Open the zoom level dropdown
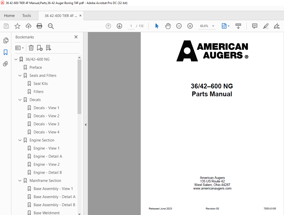This screenshot has height=215, width=284. pyautogui.click(x=213, y=26)
